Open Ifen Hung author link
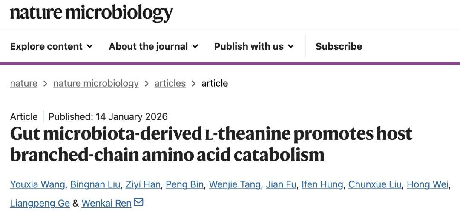The width and height of the screenshot is (460, 215). pos(322,184)
